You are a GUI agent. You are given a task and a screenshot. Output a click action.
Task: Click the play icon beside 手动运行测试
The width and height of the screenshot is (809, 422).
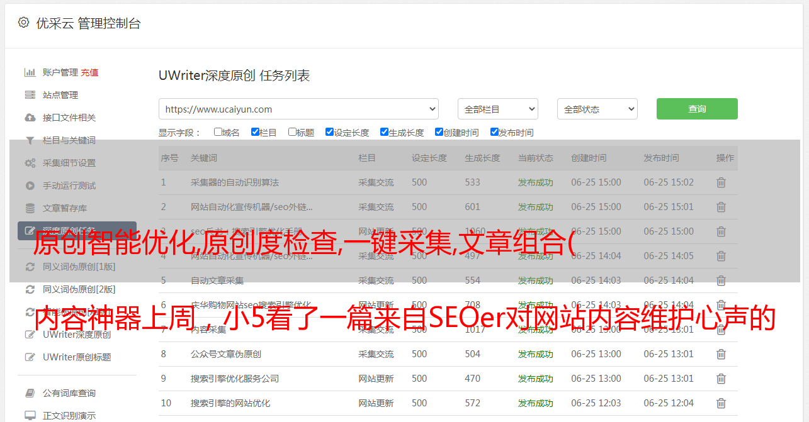(30, 186)
